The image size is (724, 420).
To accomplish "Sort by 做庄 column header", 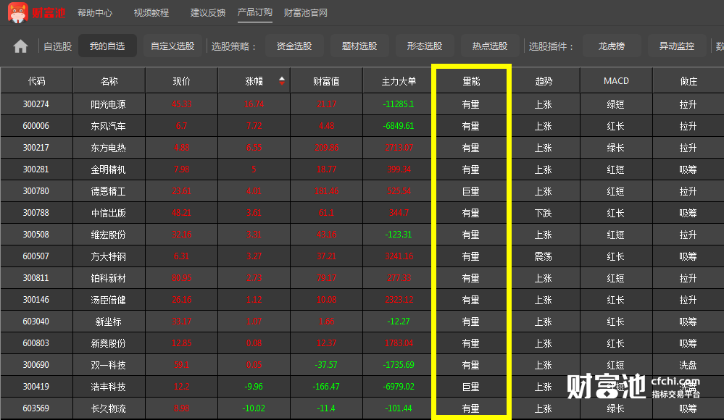I will [x=688, y=81].
